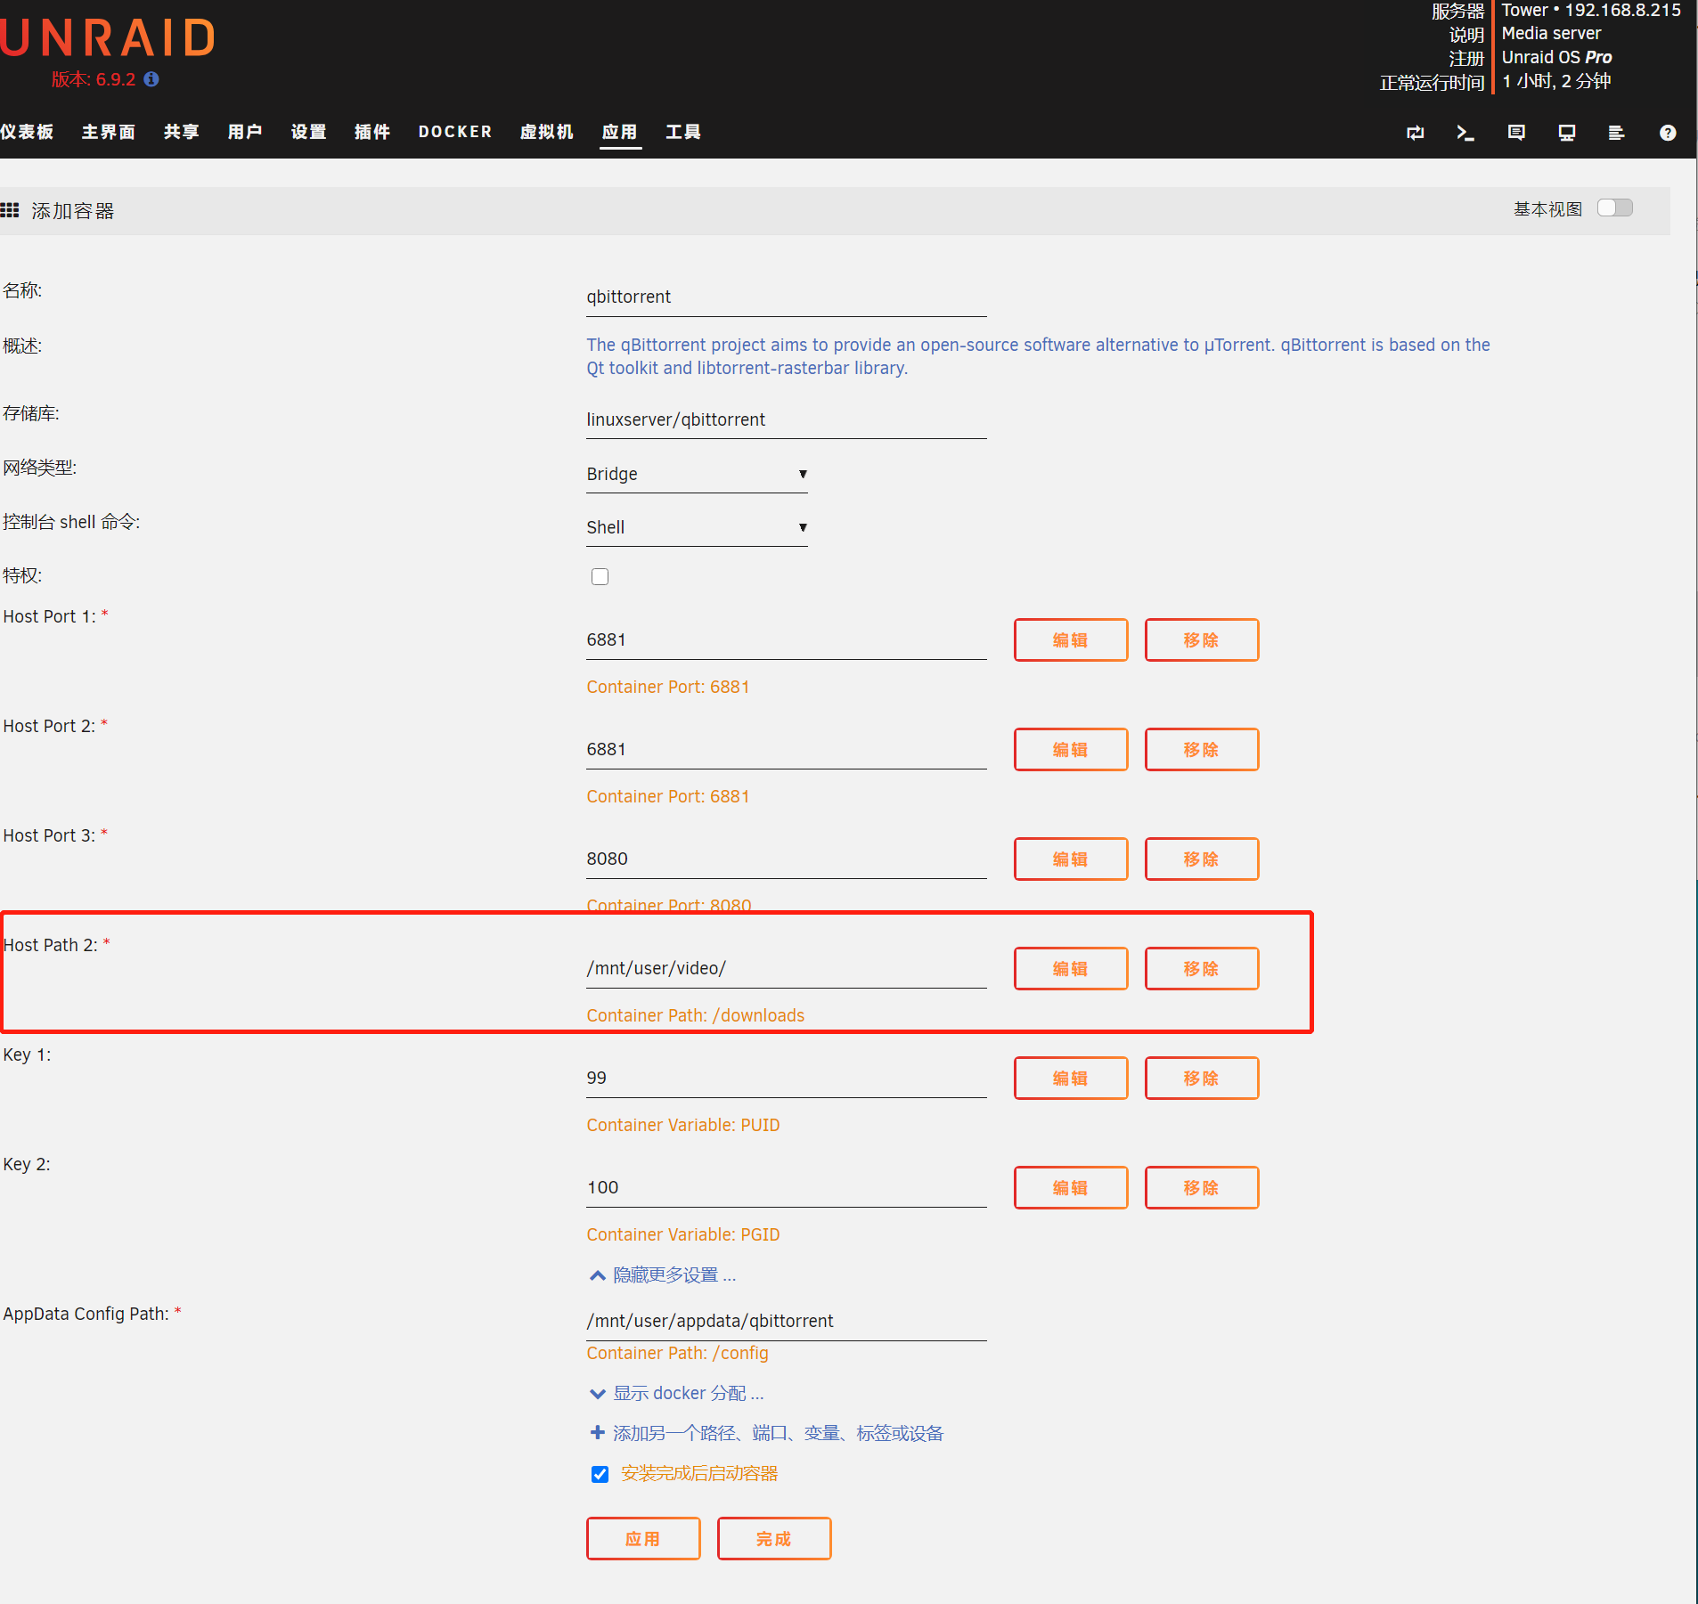The width and height of the screenshot is (1698, 1604).
Task: Click the UNRAID logo
Action: pyautogui.click(x=107, y=37)
